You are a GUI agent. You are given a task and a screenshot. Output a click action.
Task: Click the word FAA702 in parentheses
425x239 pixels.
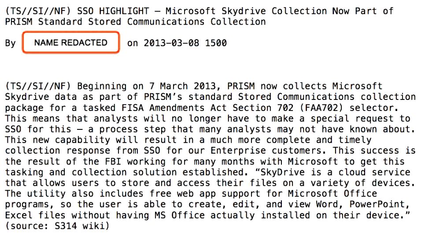[x=322, y=108]
